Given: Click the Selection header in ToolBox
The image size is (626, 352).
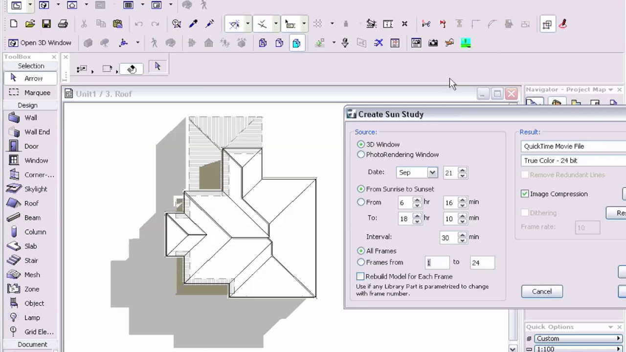Looking at the screenshot, I should [x=30, y=66].
